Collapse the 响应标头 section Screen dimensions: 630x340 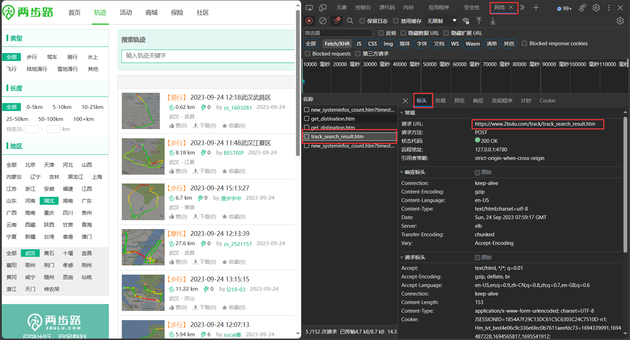(402, 172)
